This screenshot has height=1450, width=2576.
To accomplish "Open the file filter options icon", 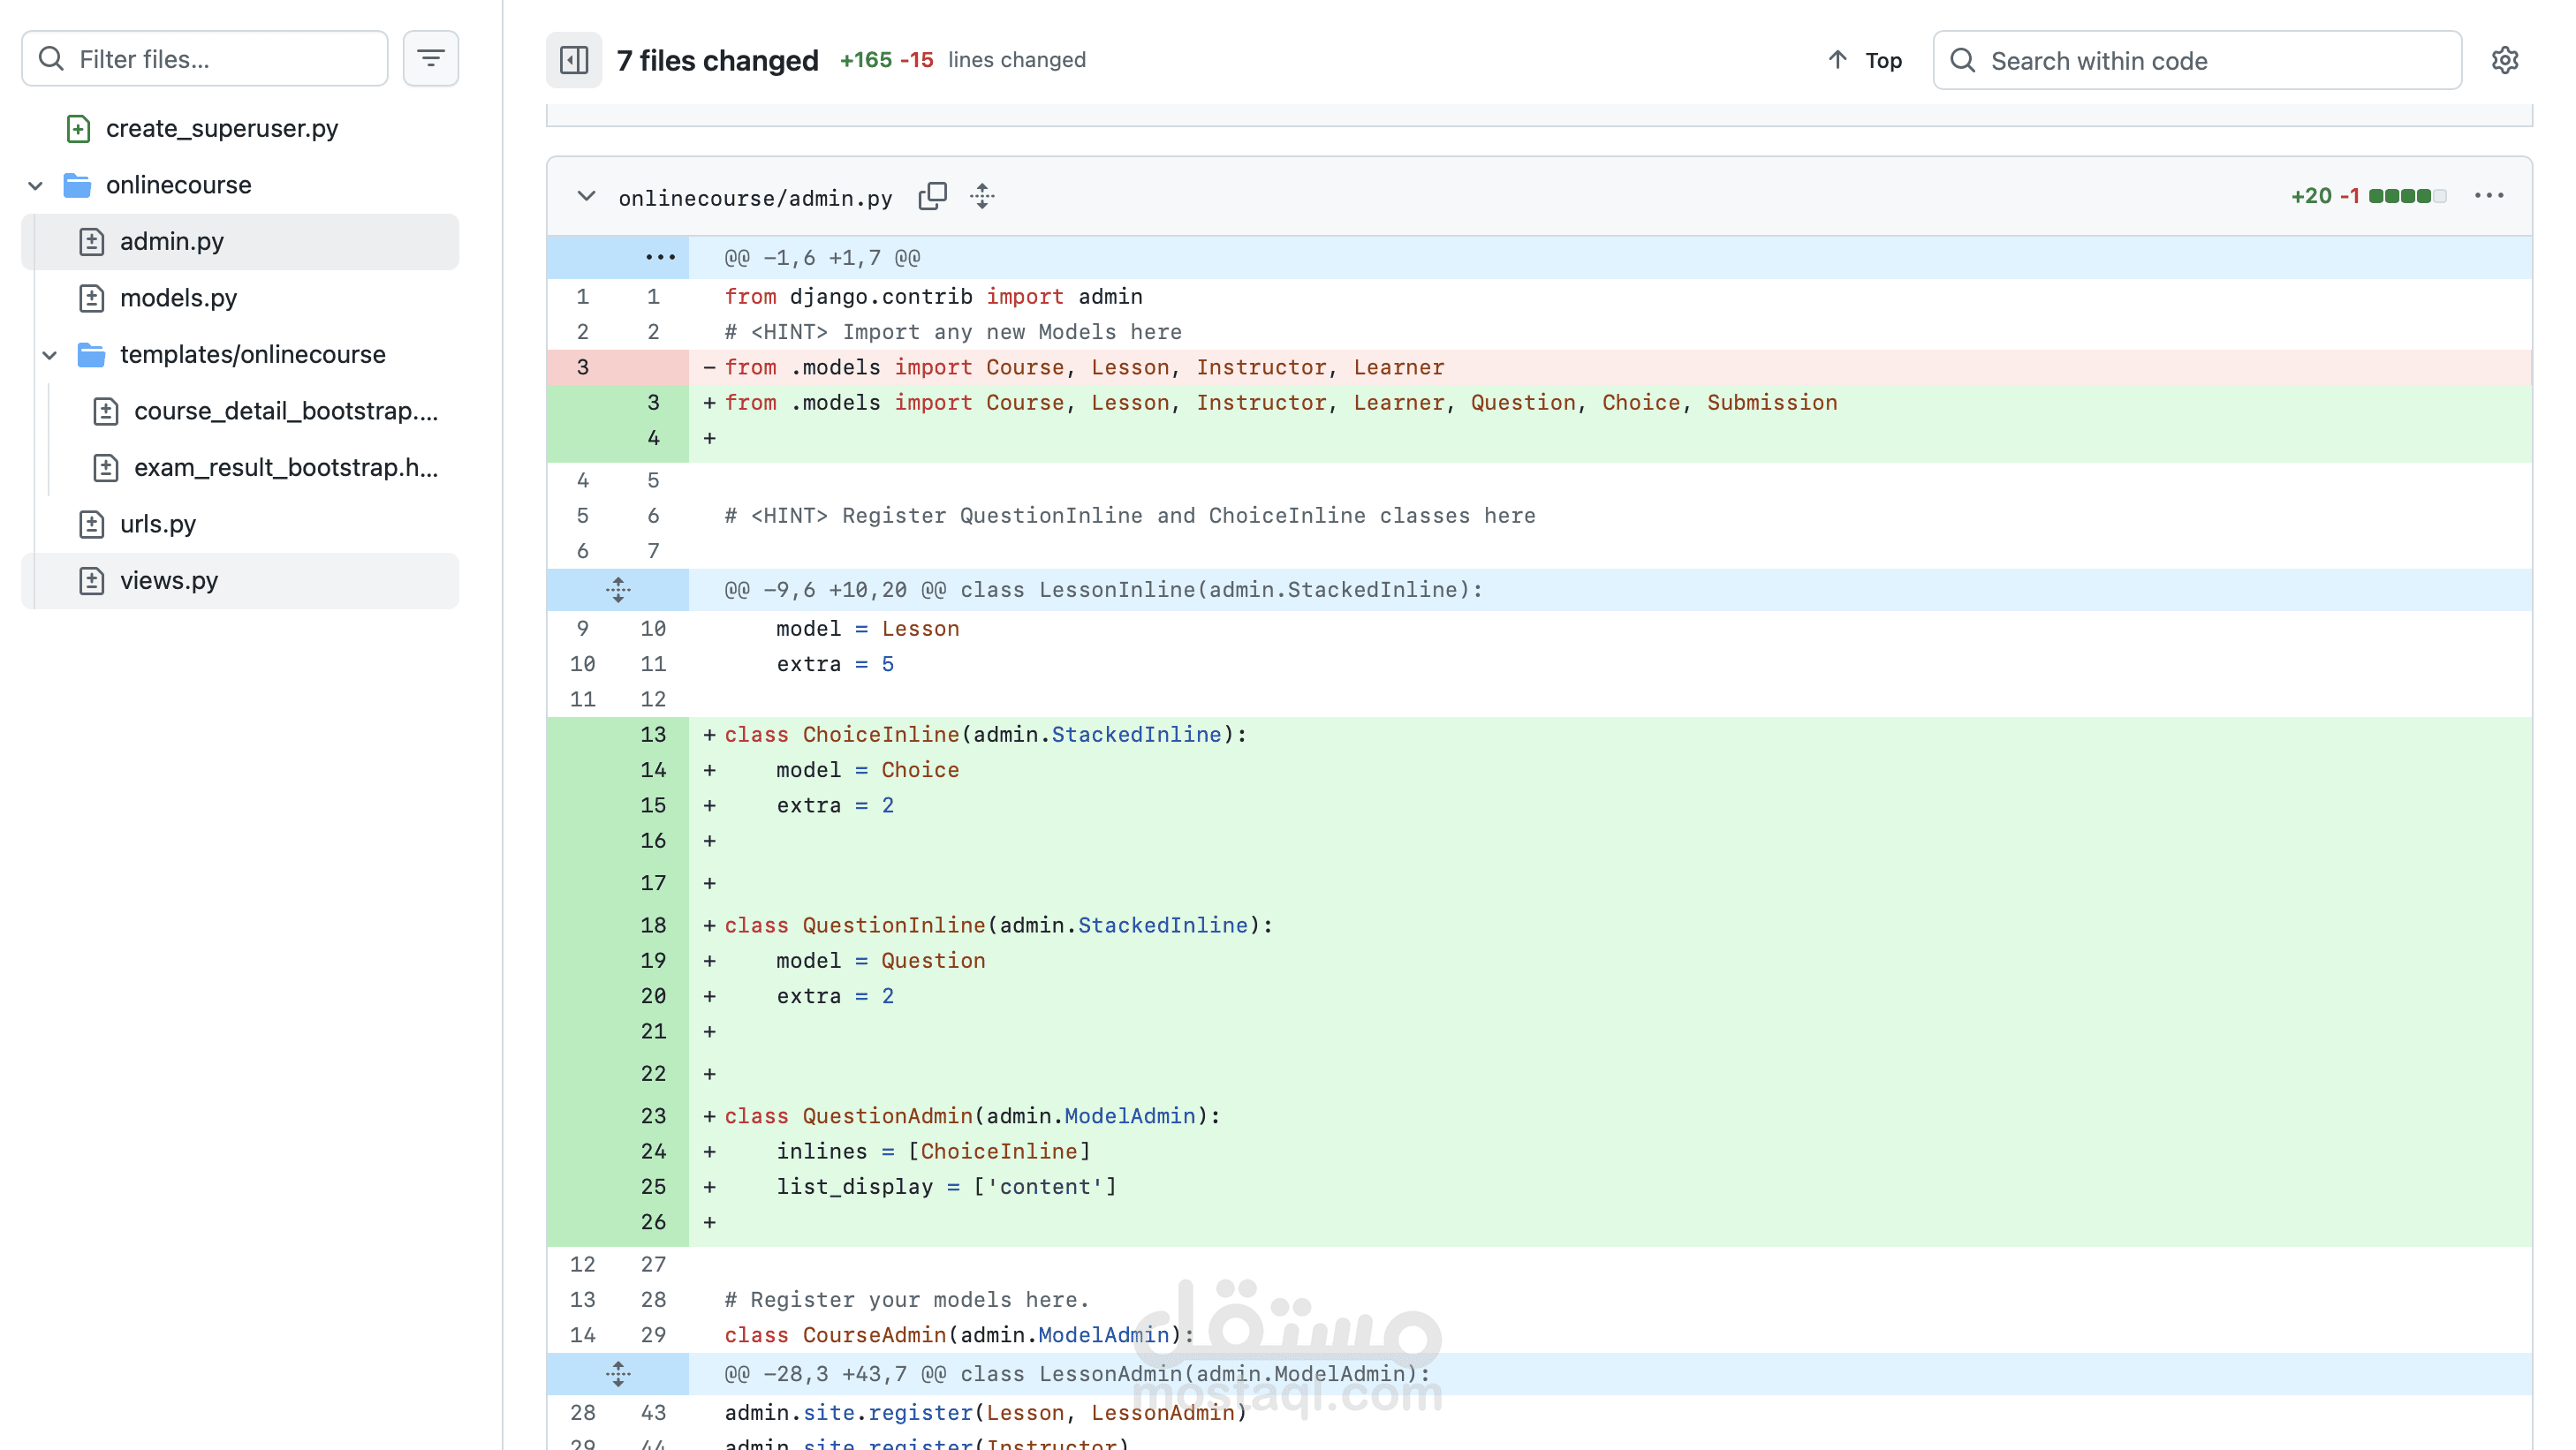I will tap(430, 58).
